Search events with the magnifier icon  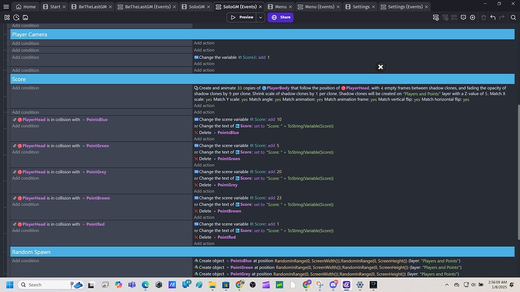click(x=512, y=17)
